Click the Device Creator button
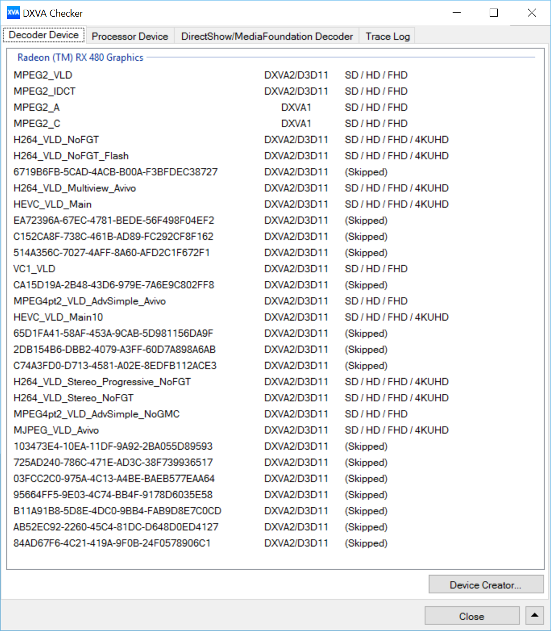 (485, 585)
